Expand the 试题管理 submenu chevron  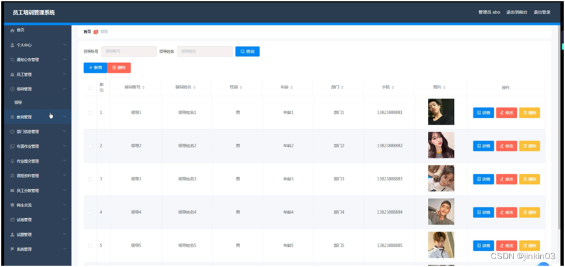pos(64,234)
